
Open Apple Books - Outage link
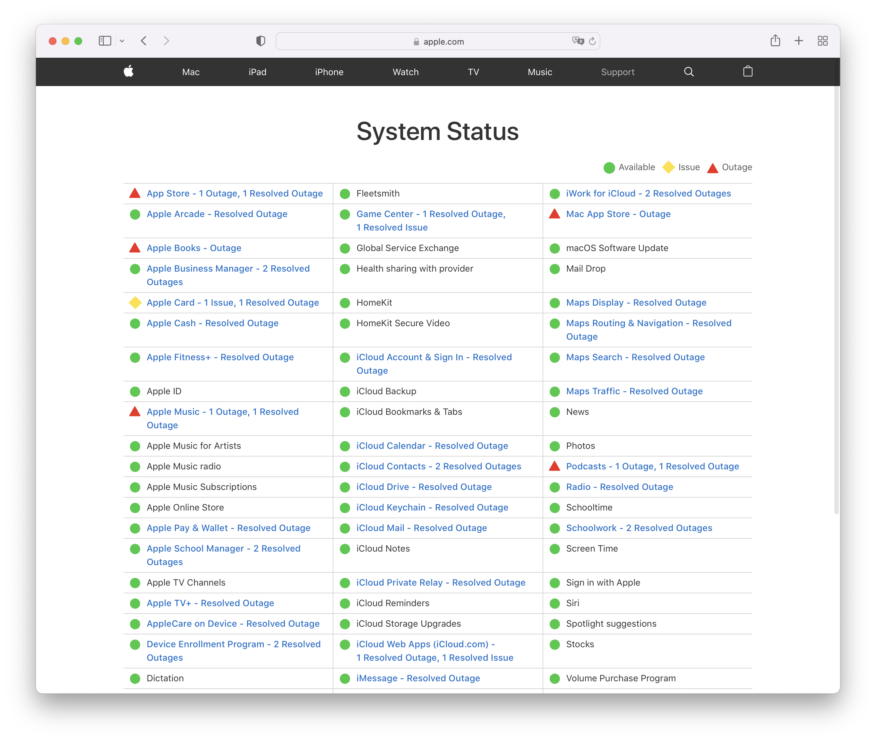194,248
